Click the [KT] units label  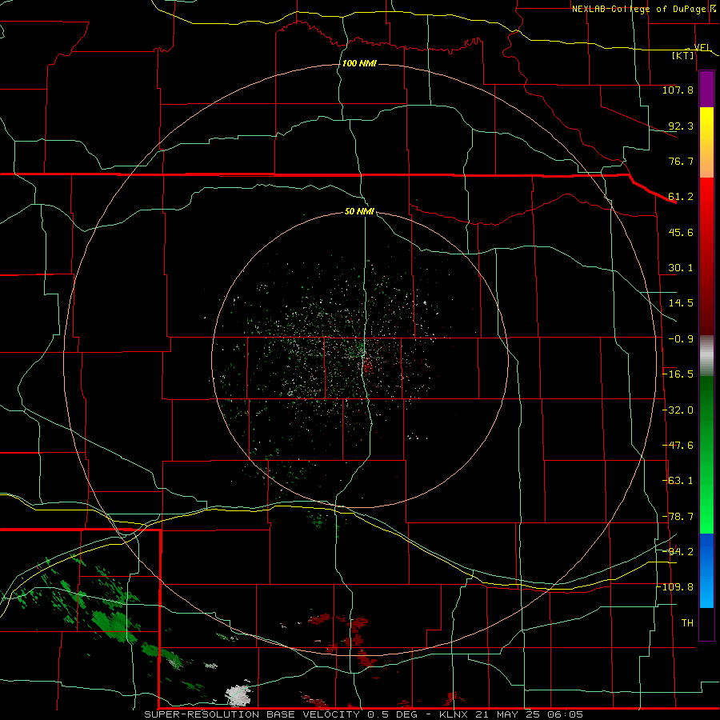(683, 55)
